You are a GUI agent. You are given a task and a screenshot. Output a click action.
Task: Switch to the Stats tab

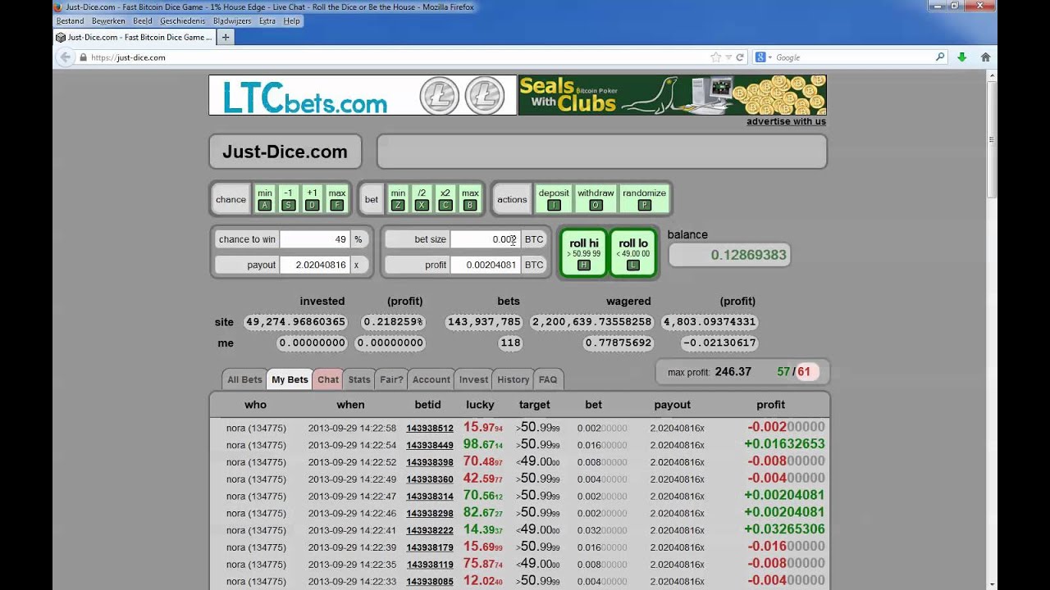tap(359, 379)
